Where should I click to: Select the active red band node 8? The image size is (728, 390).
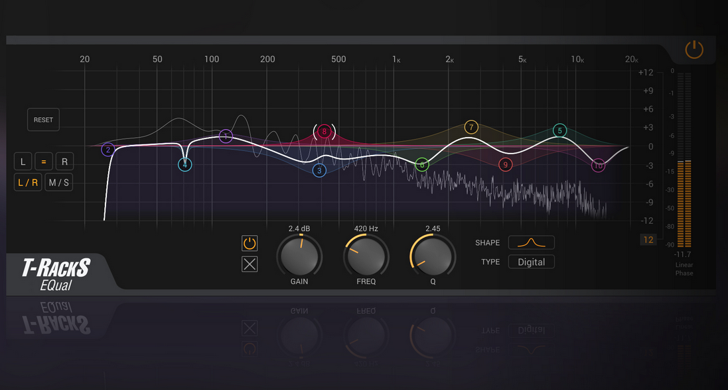pos(324,132)
